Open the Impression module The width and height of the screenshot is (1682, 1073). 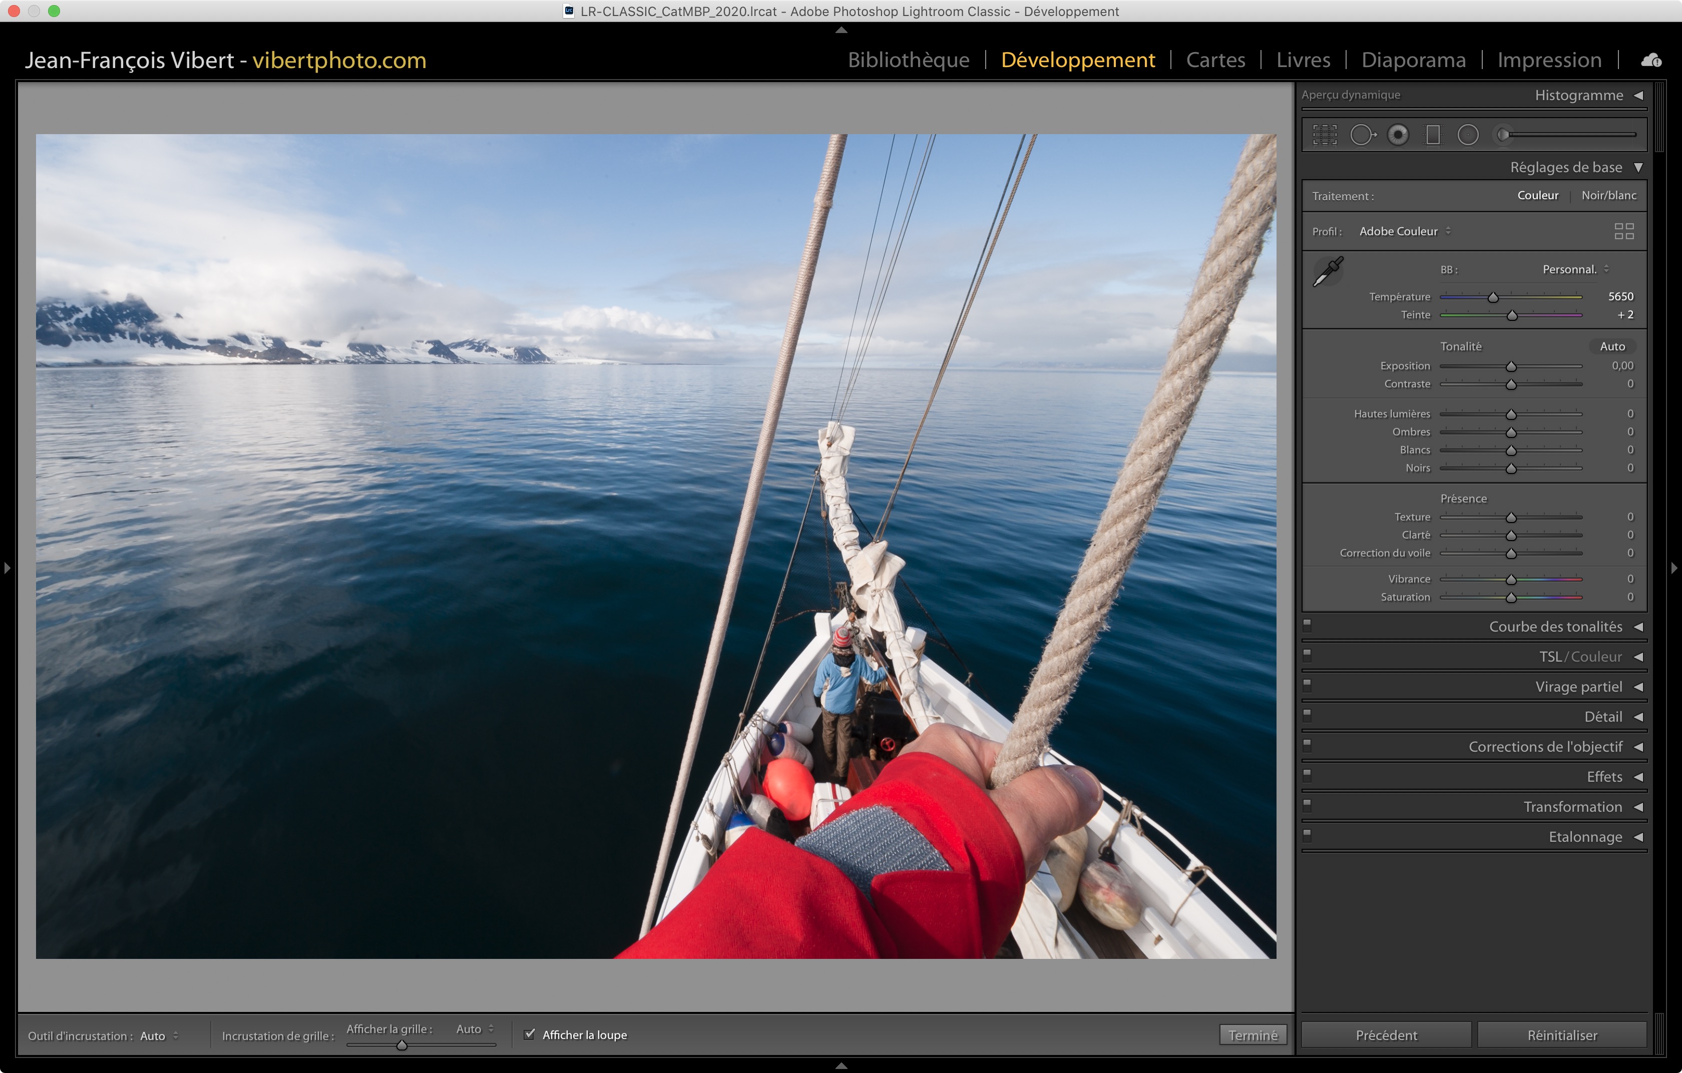point(1548,60)
